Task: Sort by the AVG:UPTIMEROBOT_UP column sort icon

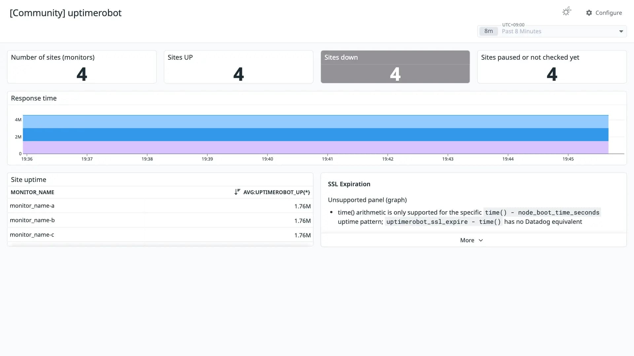Action: coord(237,192)
